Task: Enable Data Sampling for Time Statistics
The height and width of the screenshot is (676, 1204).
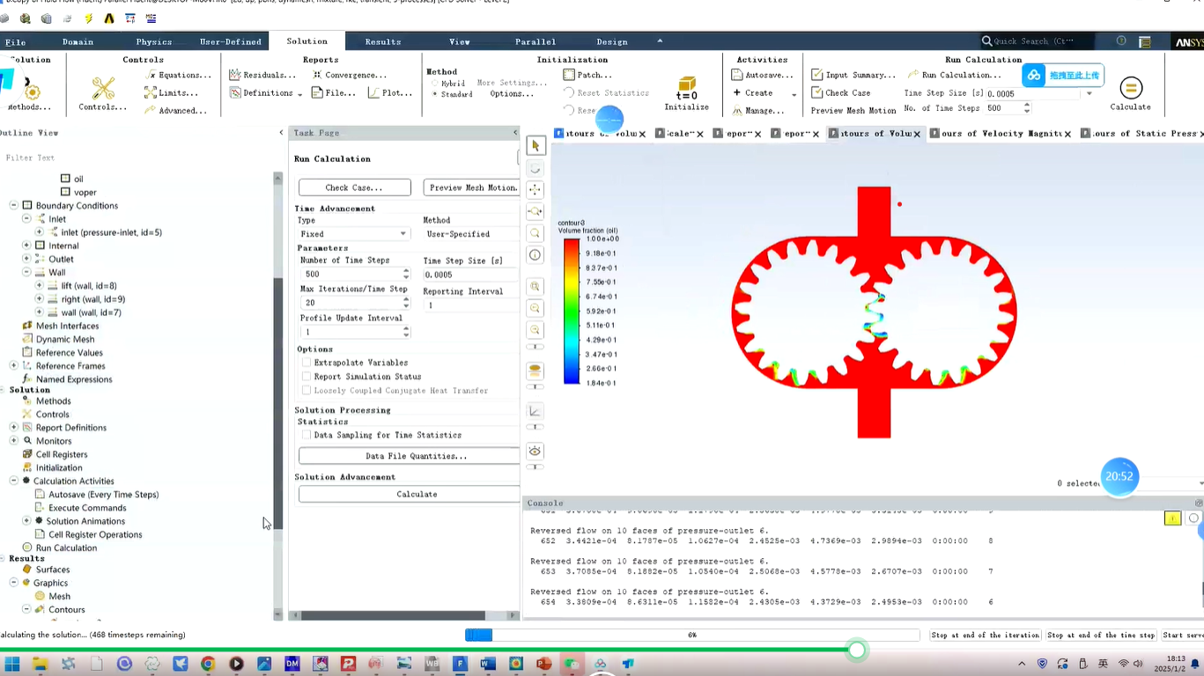Action: [x=307, y=435]
